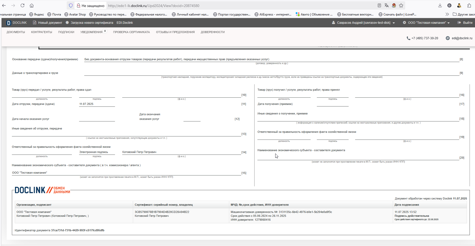This screenshot has width=475, height=246.
Task: Expand the Саврасов Андрей user dropdown
Action: pyautogui.click(x=394, y=23)
